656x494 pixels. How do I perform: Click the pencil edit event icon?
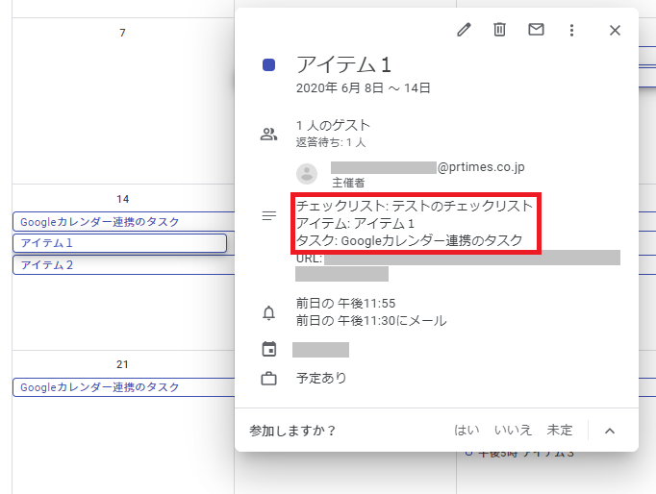(465, 30)
